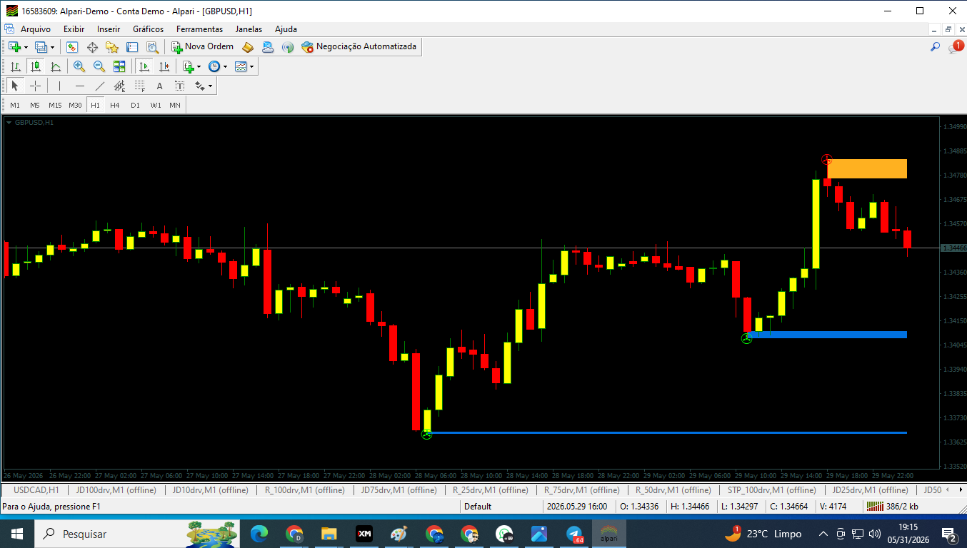
Task: Expand the templates dropdown arrow
Action: (251, 66)
